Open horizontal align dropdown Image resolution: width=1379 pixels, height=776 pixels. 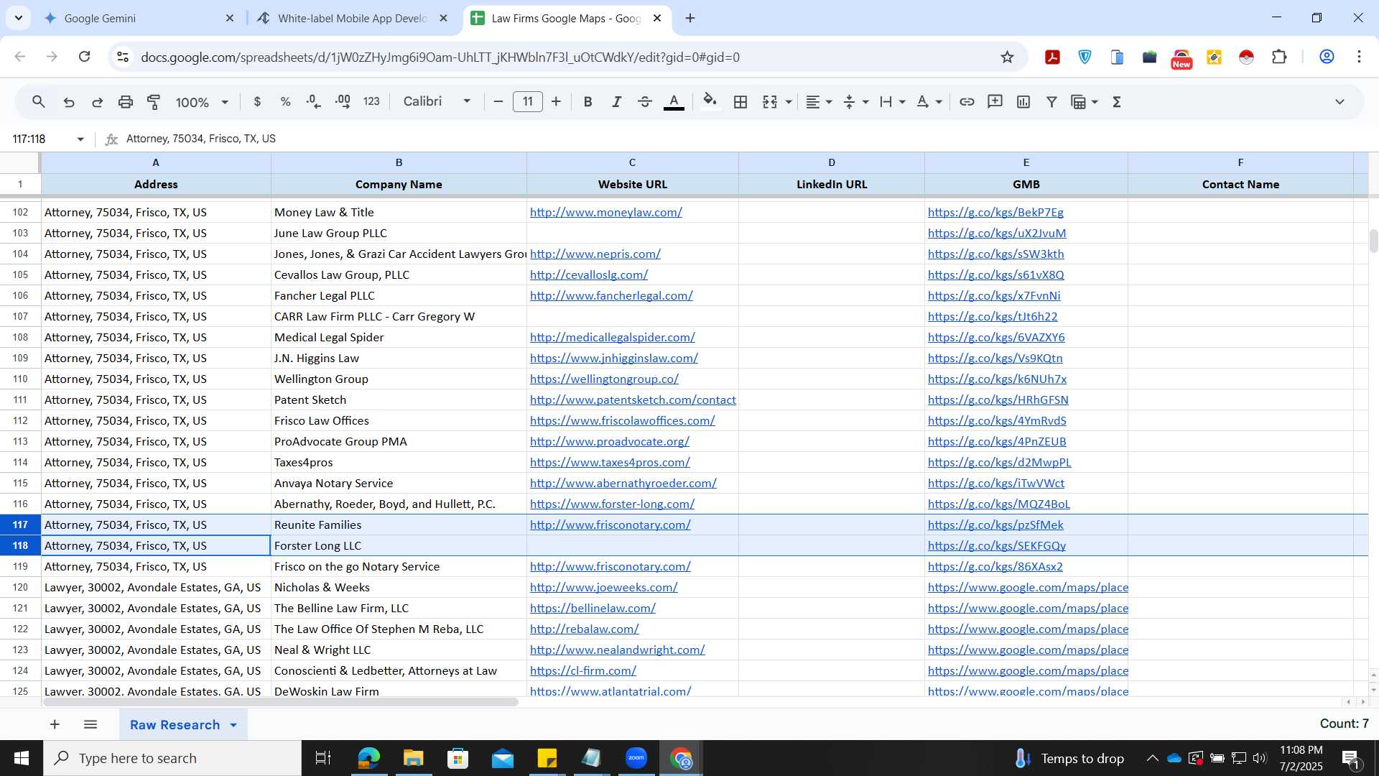[819, 102]
